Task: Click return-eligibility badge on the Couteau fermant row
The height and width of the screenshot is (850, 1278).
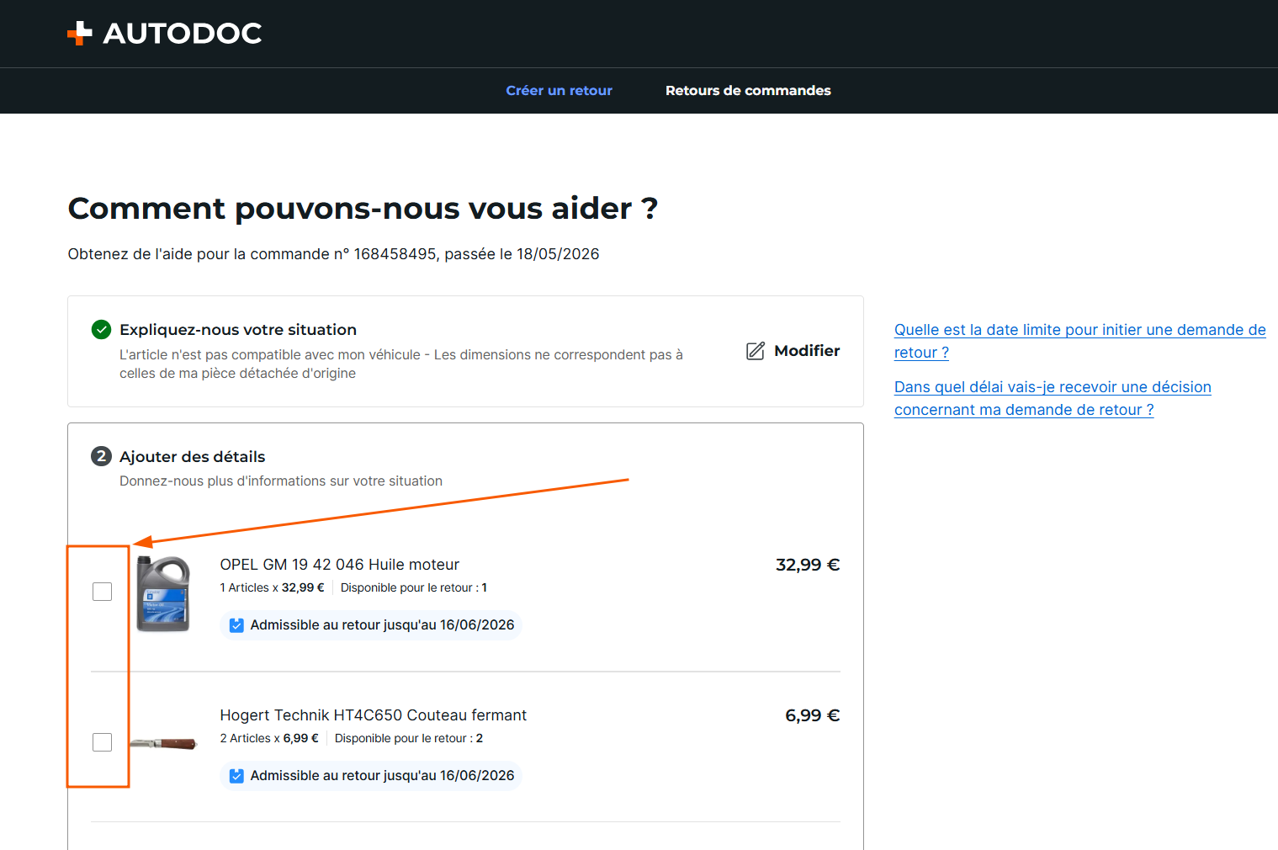Action: coord(371,776)
